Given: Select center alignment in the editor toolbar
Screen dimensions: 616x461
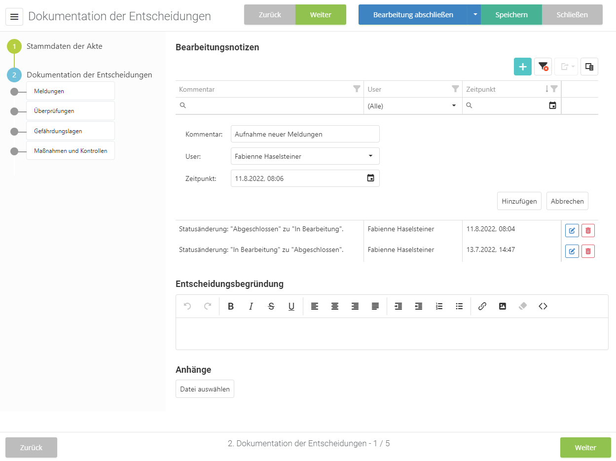Looking at the screenshot, I should pyautogui.click(x=335, y=306).
